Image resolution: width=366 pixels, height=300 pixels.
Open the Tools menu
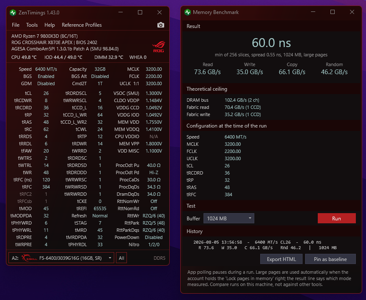pyautogui.click(x=32, y=25)
